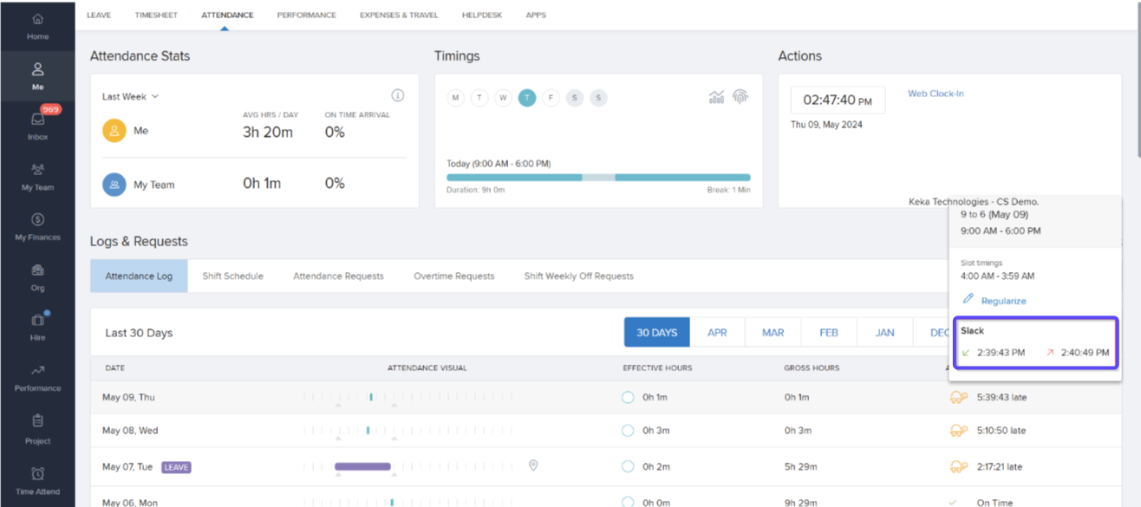Open the Hire sidebar icon
The height and width of the screenshot is (507, 1141).
[37, 321]
